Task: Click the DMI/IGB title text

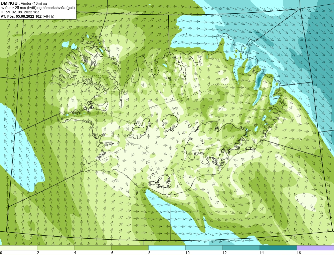Action: pos(9,3)
